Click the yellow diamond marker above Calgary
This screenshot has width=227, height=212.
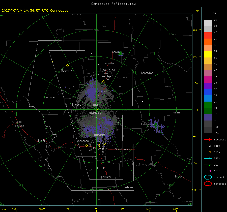coord(100,145)
